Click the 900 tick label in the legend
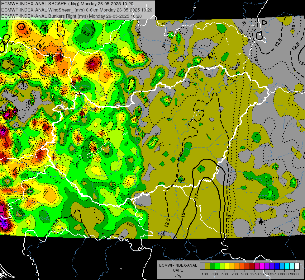Screen dimensions: 305x280 pos(245,274)
